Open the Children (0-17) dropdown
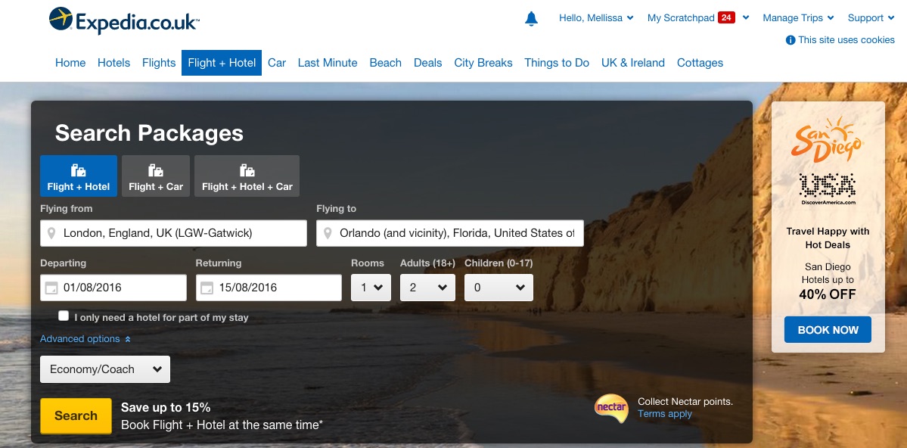907x448 pixels. tap(499, 288)
